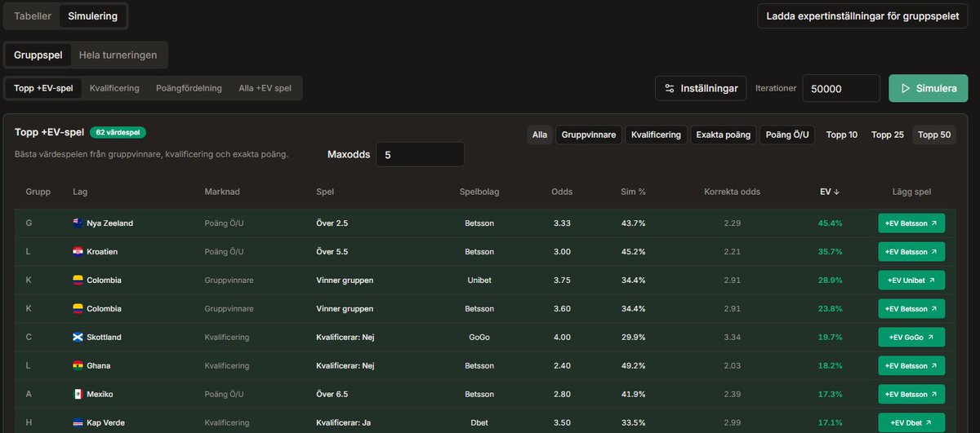Select the Nya Zeeland team name
The height and width of the screenshot is (433, 980).
tap(109, 223)
